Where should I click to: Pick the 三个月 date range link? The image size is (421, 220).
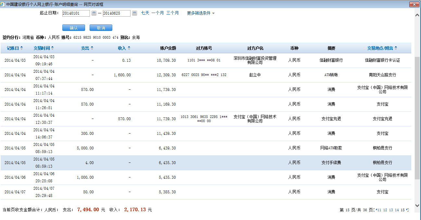(x=172, y=13)
